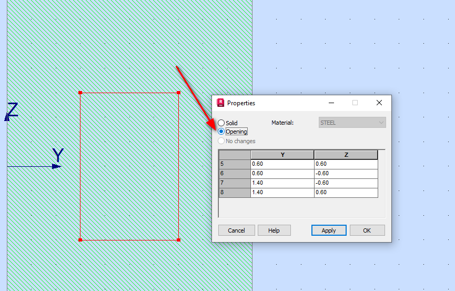Confirm with the OK button
The image size is (455, 291).
click(367, 230)
